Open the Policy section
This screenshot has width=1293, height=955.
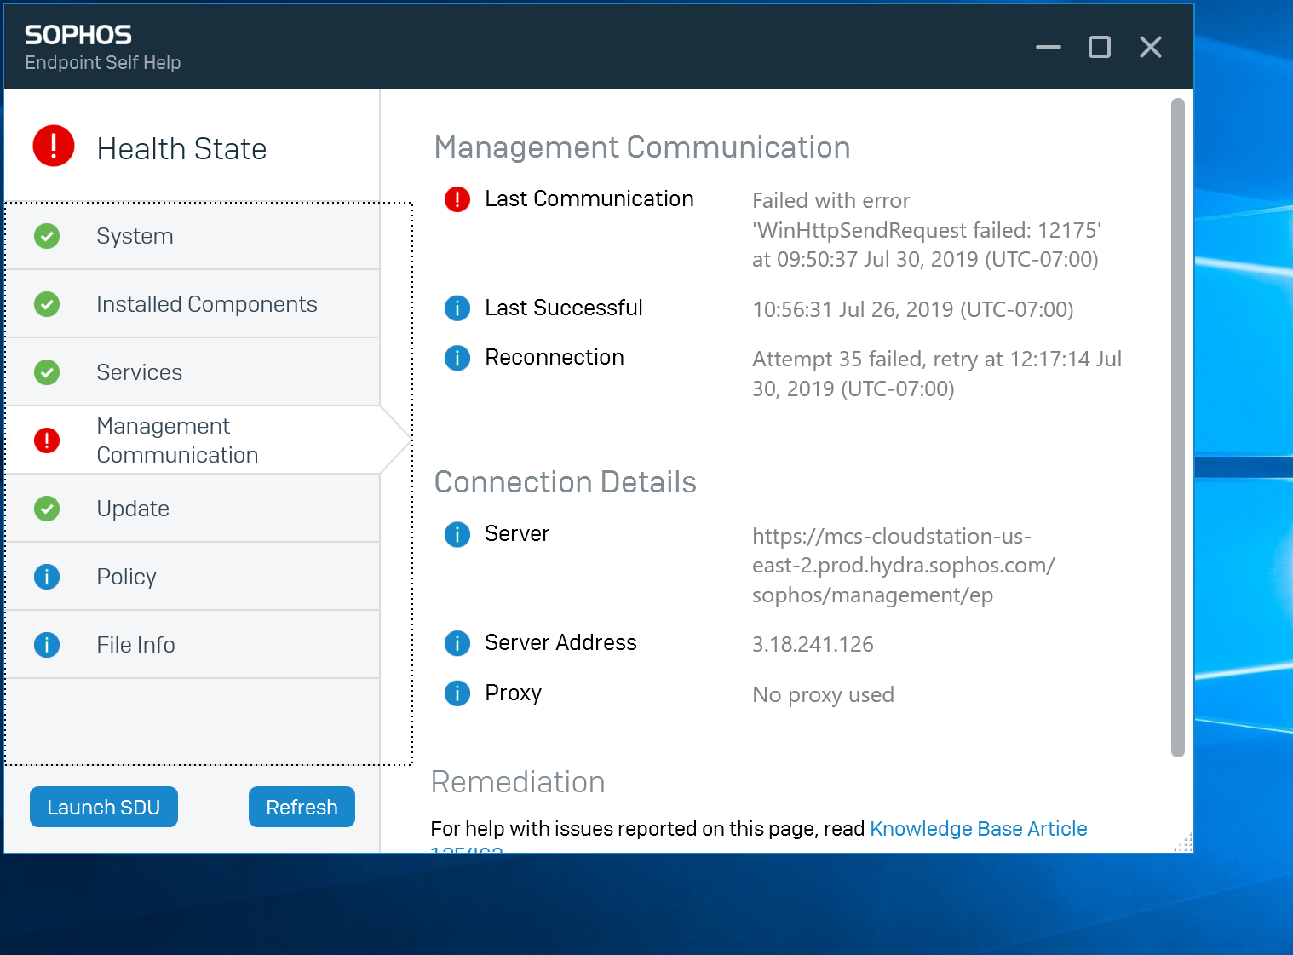[x=193, y=577]
